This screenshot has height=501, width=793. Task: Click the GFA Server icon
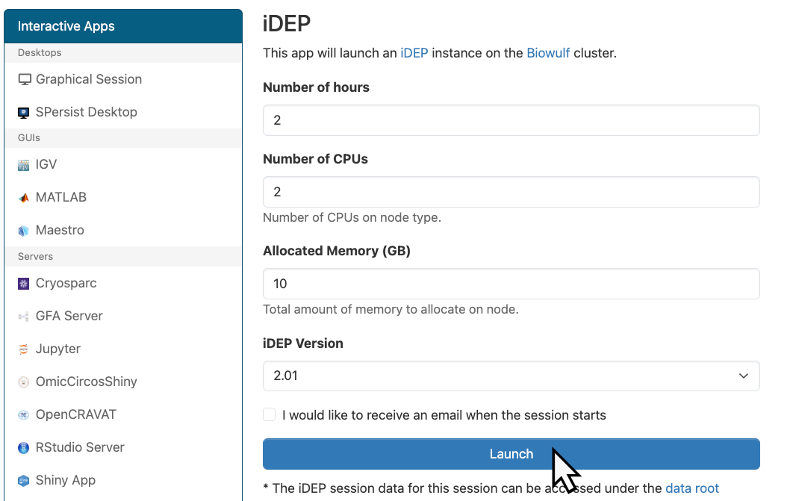click(23, 317)
